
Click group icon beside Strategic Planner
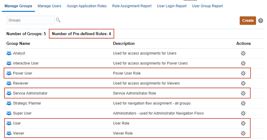(9, 103)
